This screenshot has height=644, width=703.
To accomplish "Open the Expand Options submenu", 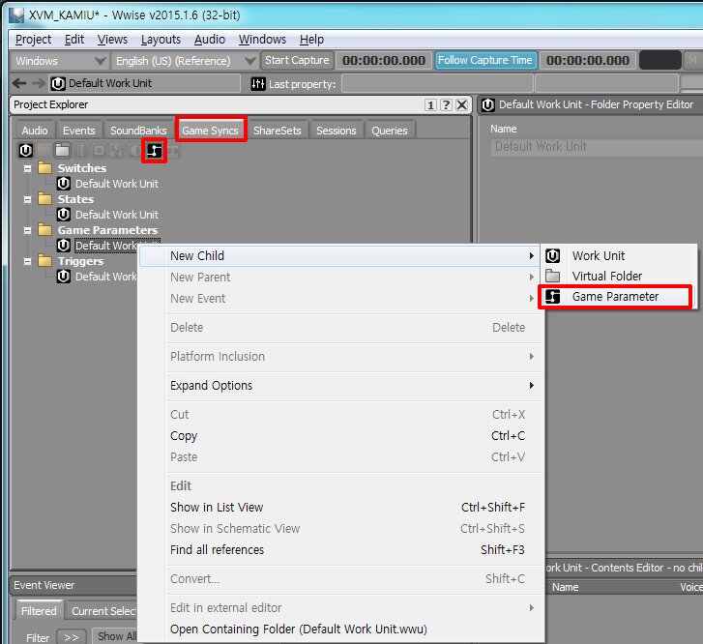I will (x=340, y=386).
